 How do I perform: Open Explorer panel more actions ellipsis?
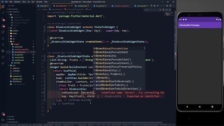pyautogui.click(x=33, y=6)
